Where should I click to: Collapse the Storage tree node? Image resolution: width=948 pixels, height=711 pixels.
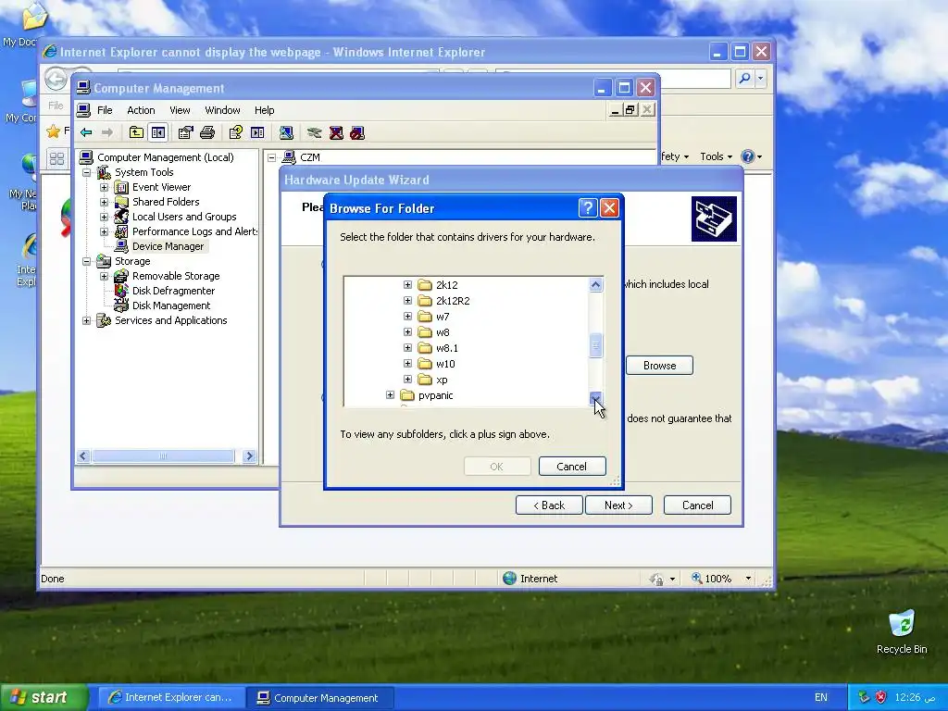tap(86, 261)
